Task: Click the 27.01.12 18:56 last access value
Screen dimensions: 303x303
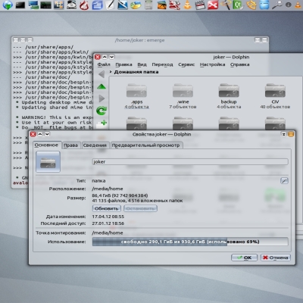Action: click(x=108, y=223)
